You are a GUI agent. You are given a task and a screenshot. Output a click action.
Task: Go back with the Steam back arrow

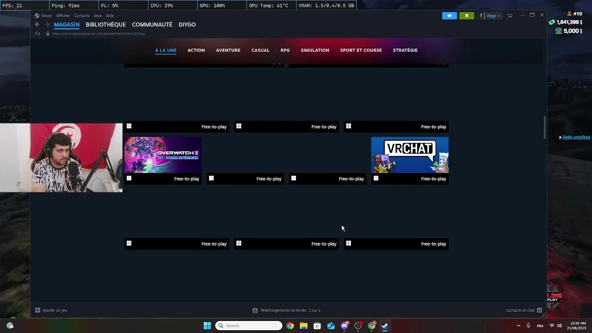[37, 25]
